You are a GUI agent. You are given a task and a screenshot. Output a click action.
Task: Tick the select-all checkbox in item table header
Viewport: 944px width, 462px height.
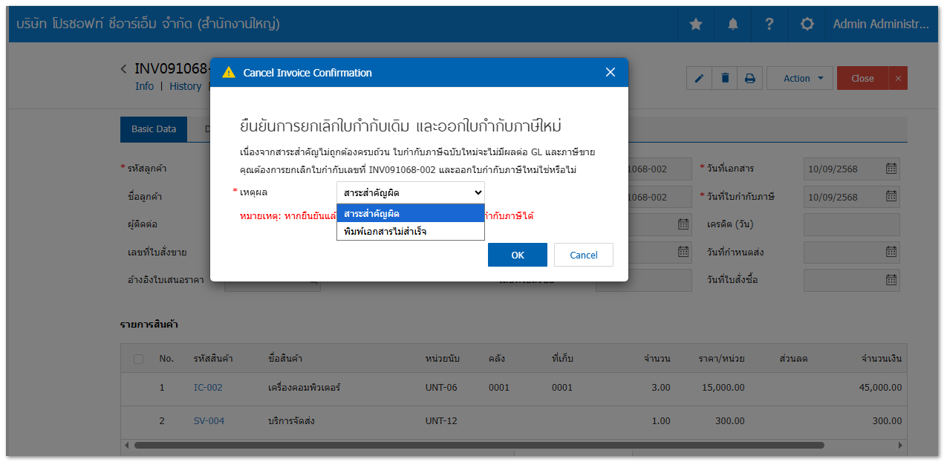[138, 359]
